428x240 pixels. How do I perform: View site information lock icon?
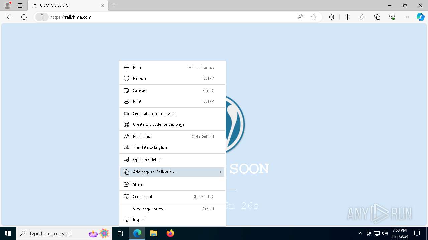(42, 17)
